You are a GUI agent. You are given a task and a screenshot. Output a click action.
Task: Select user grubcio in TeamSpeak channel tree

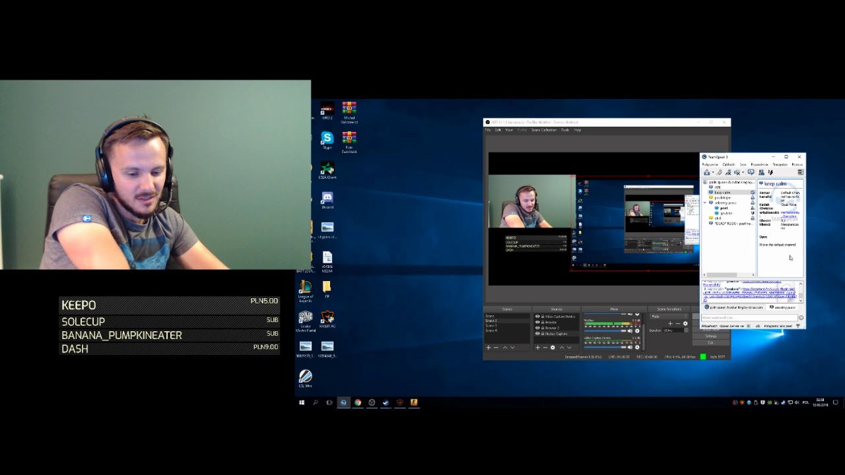tap(726, 213)
